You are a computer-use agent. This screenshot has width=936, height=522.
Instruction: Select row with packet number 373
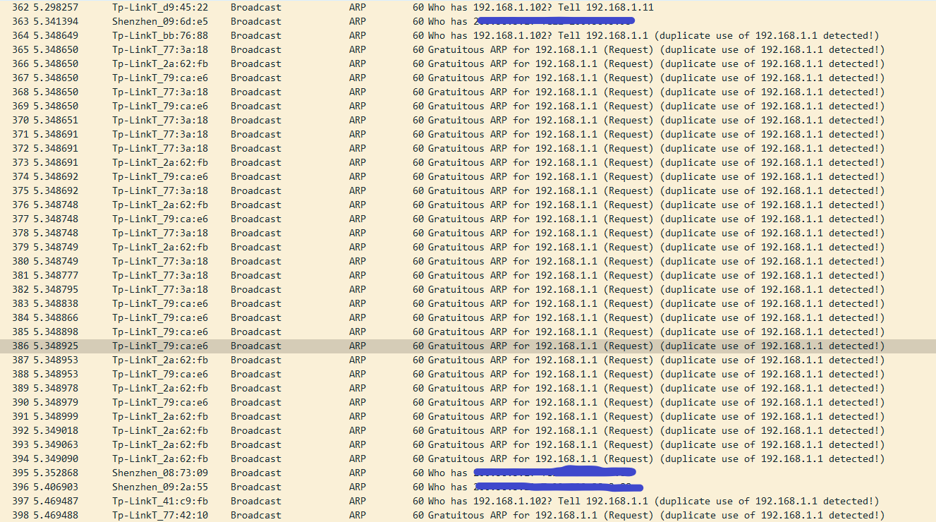pos(468,162)
